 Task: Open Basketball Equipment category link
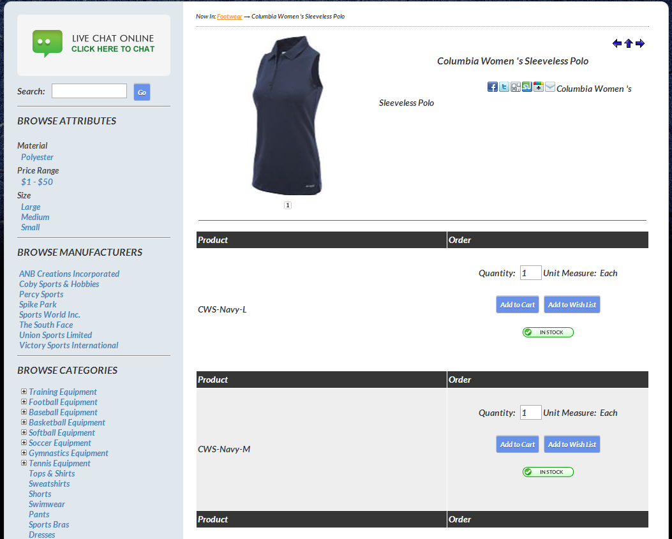click(67, 423)
